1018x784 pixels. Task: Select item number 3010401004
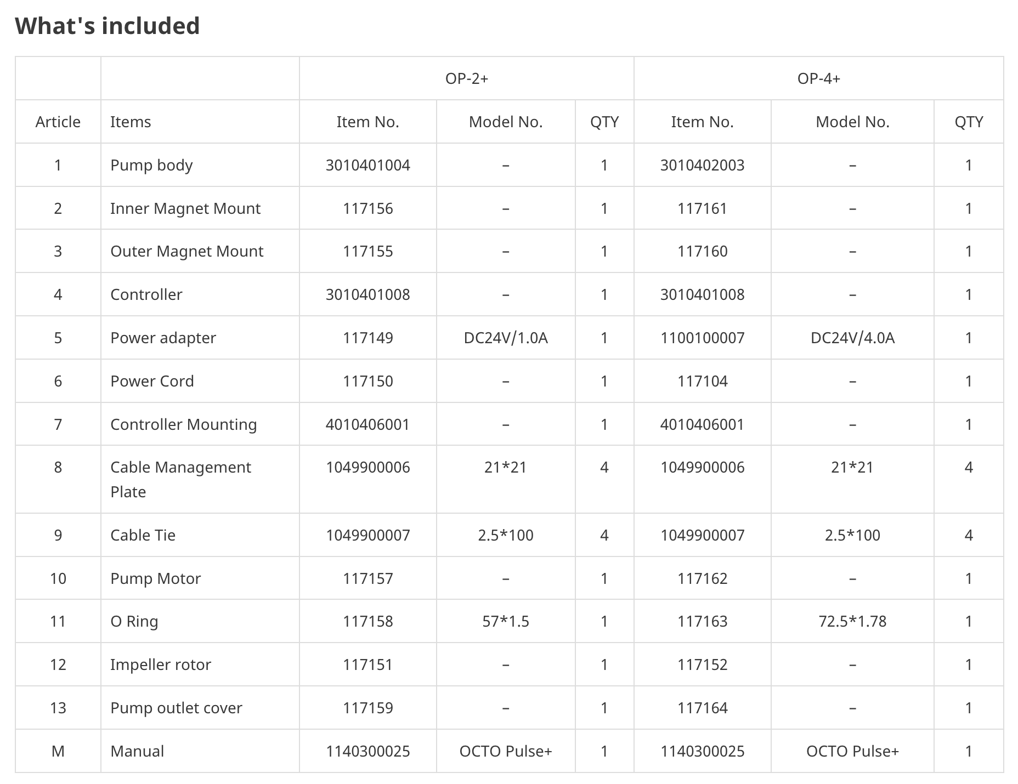(368, 165)
